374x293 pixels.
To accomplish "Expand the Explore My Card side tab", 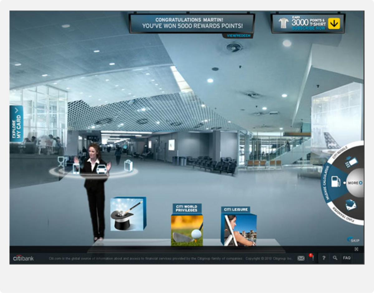I will pyautogui.click(x=17, y=123).
